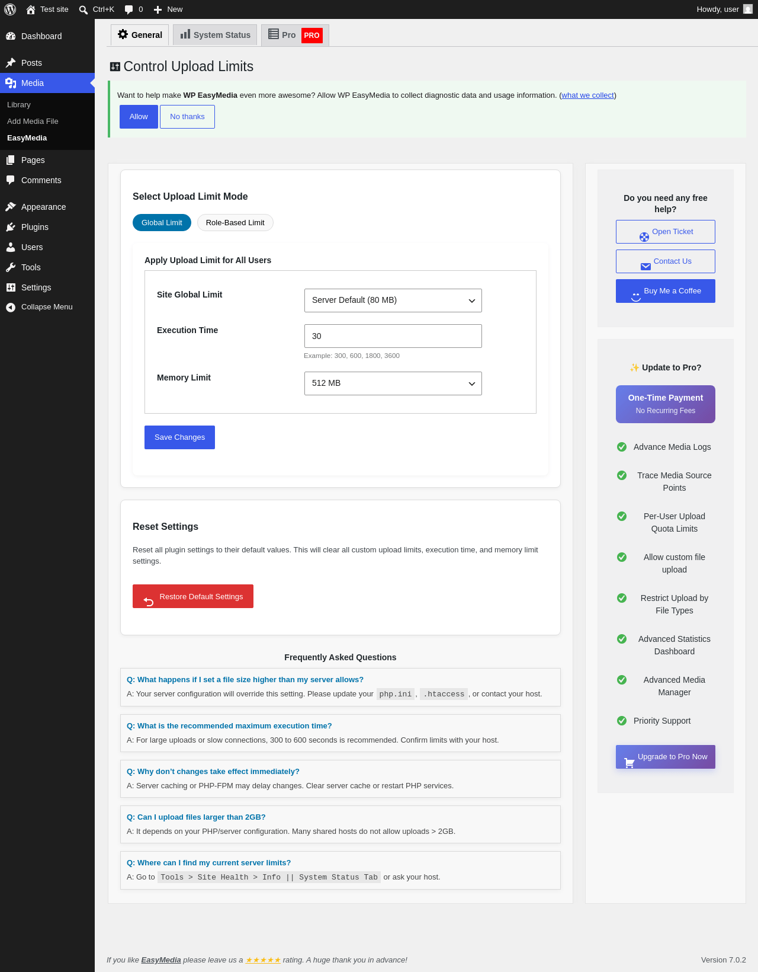Click the Allow button
The width and height of the screenshot is (758, 972).
pos(139,117)
